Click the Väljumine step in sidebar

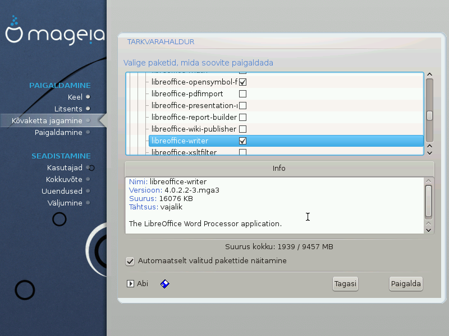coord(65,203)
